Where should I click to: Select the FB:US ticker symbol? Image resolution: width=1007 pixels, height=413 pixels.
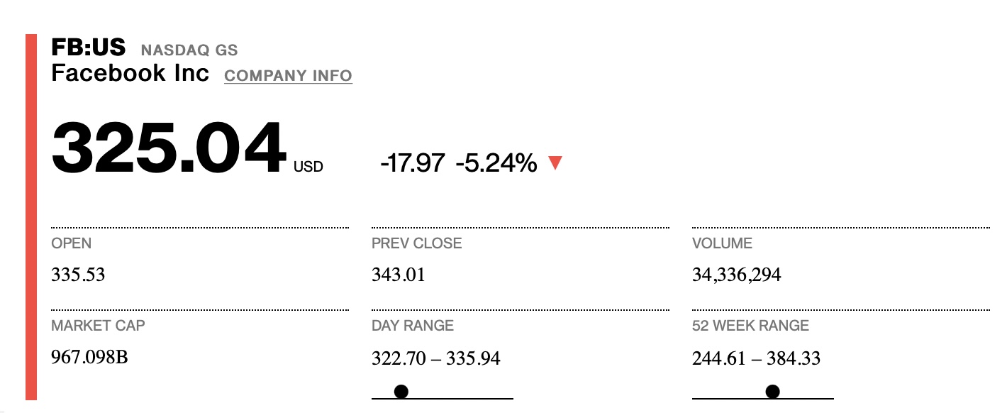(x=89, y=48)
